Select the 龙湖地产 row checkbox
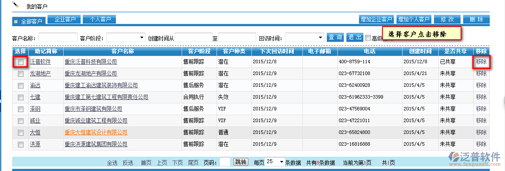This screenshot has width=505, height=171. pyautogui.click(x=20, y=74)
